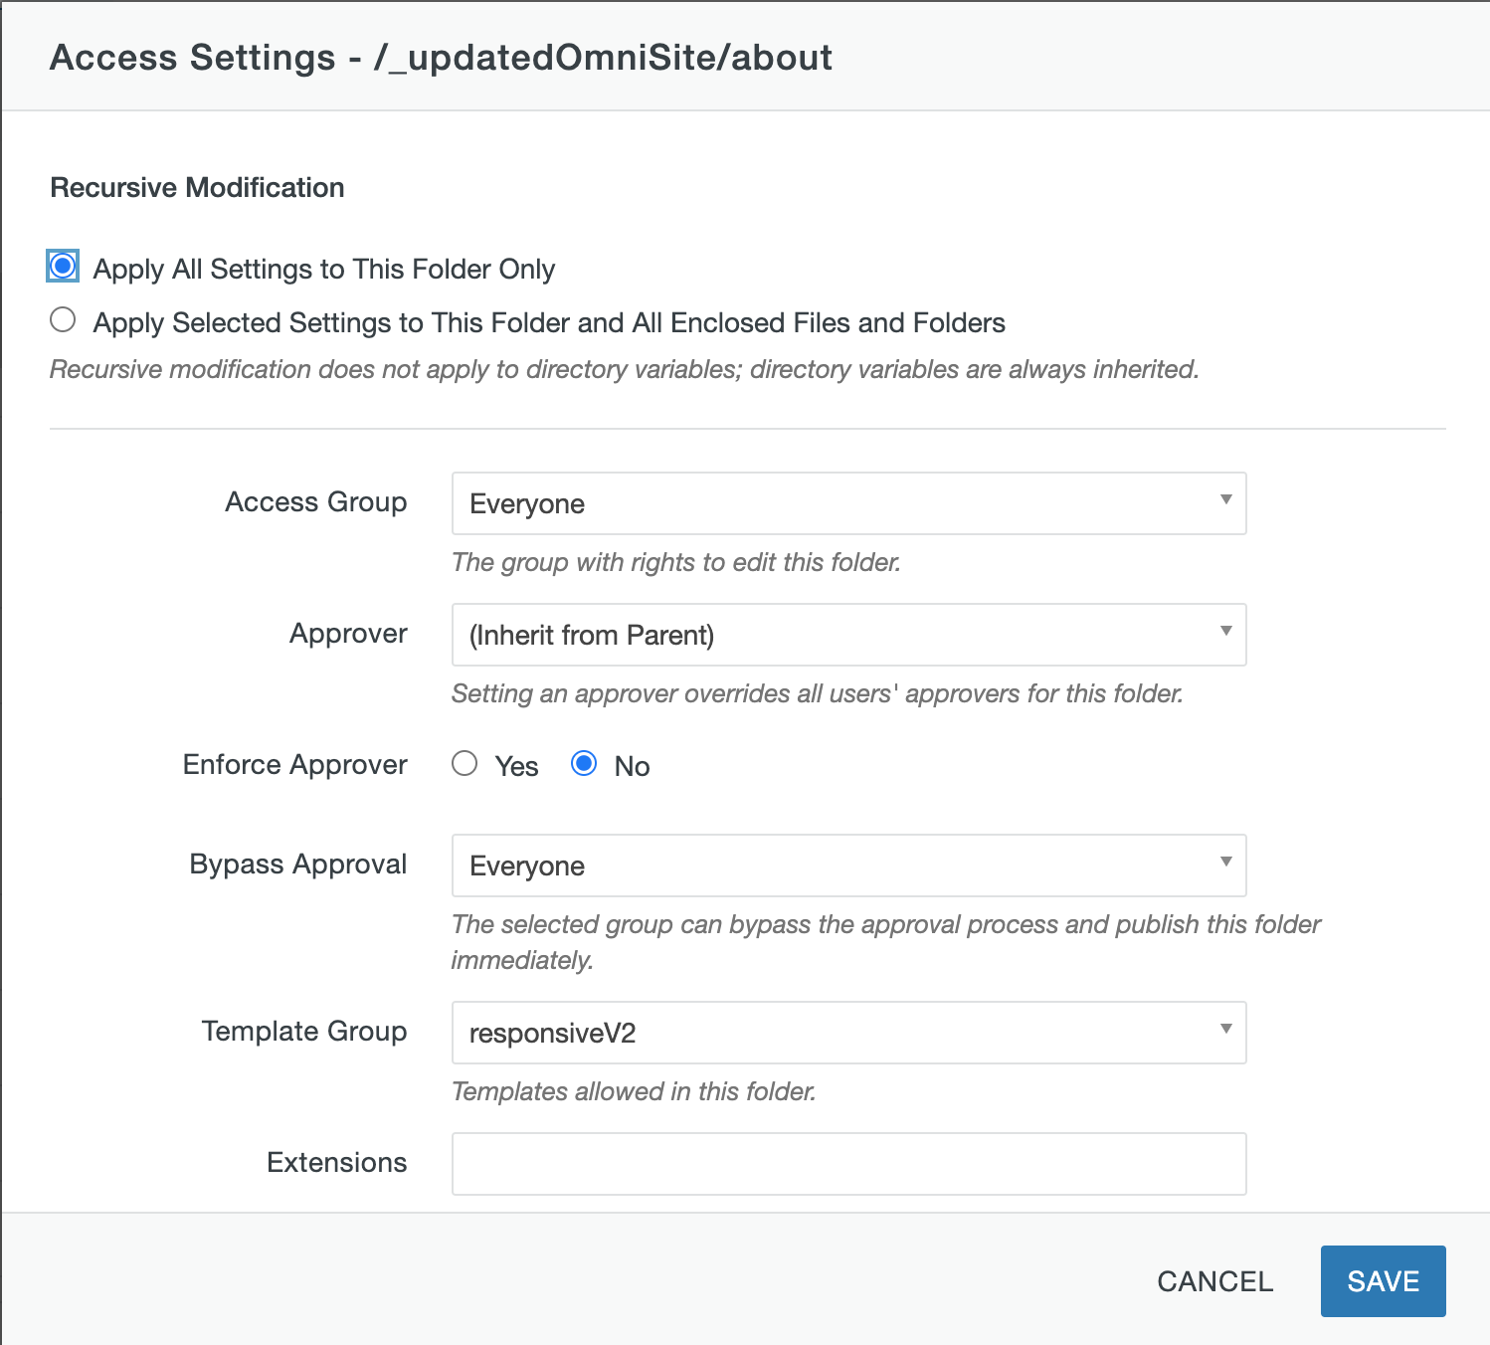Click the SAVE button
The image size is (1490, 1345).
point(1383,1281)
